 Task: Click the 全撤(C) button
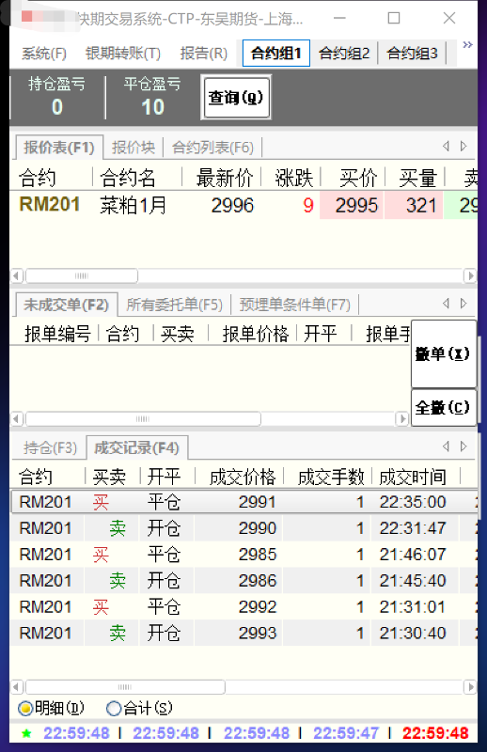(x=443, y=408)
